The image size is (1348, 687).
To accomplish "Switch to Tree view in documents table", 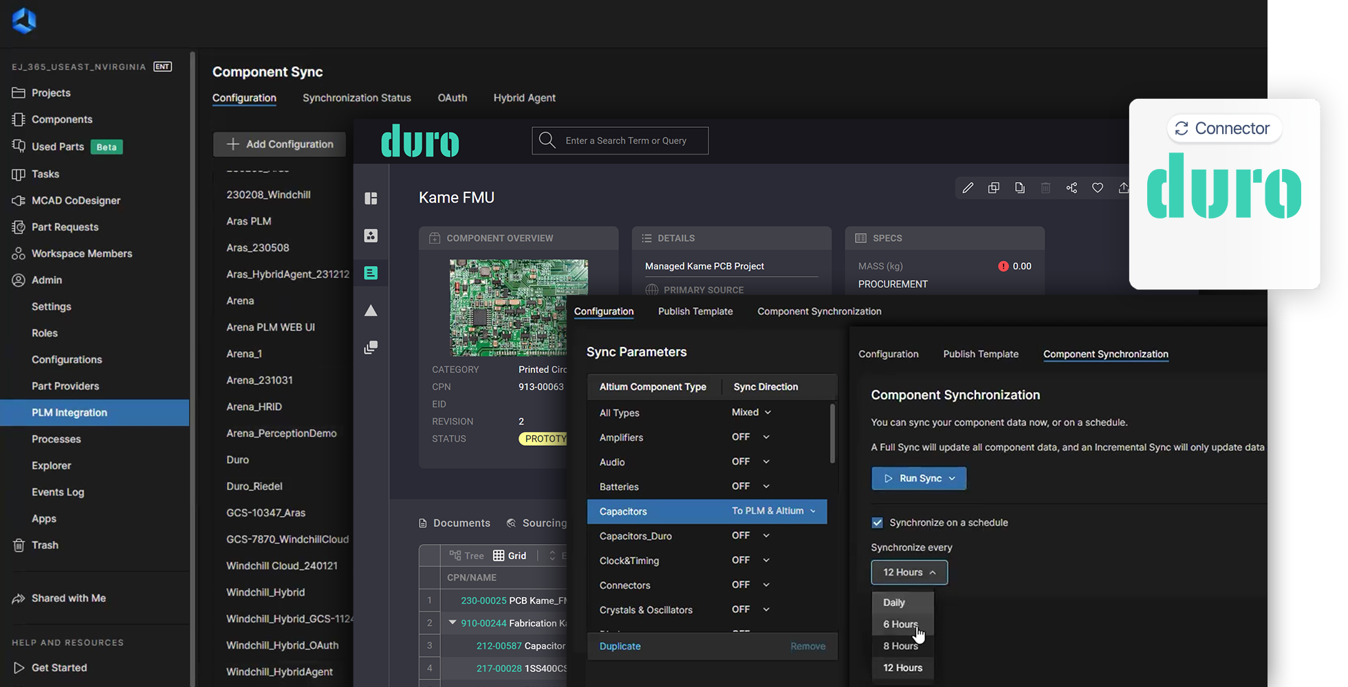I will [466, 556].
